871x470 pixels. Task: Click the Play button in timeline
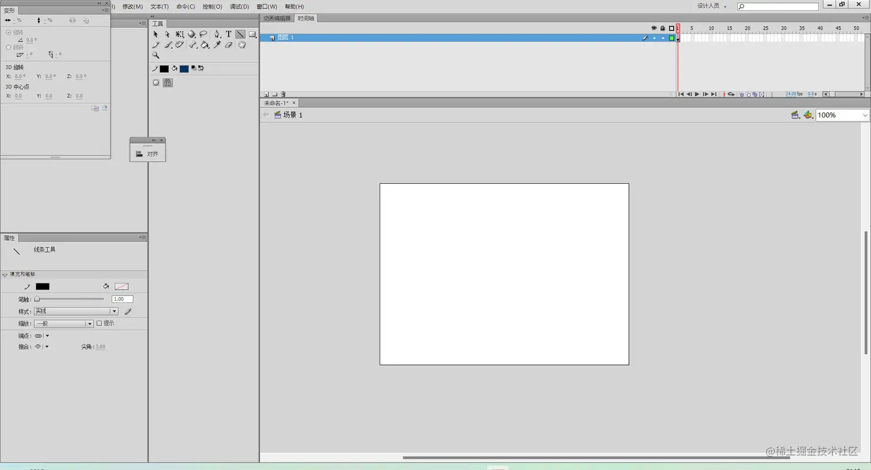click(697, 94)
